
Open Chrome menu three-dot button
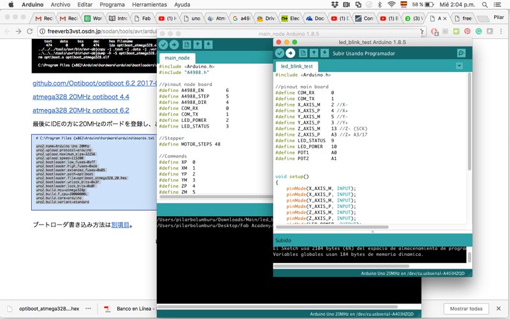[x=501, y=31]
